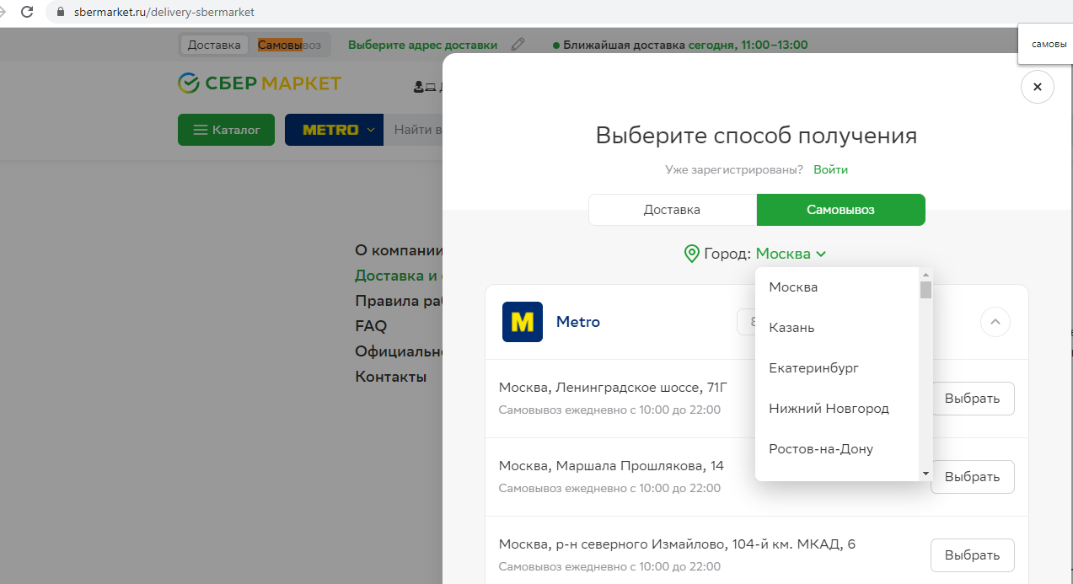
Task: Toggle Самовывоз in the top header bar
Action: (289, 45)
